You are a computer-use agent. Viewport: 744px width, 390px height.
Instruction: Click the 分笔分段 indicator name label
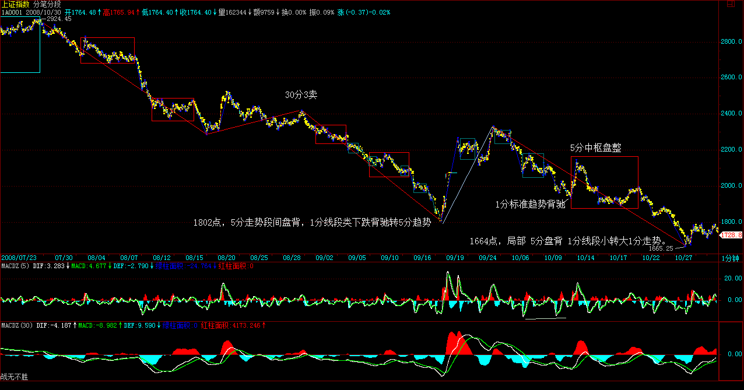[47, 4]
